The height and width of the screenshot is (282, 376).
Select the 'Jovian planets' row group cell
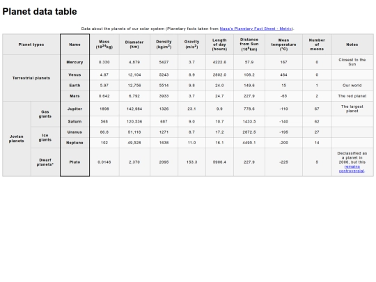pos(17,139)
